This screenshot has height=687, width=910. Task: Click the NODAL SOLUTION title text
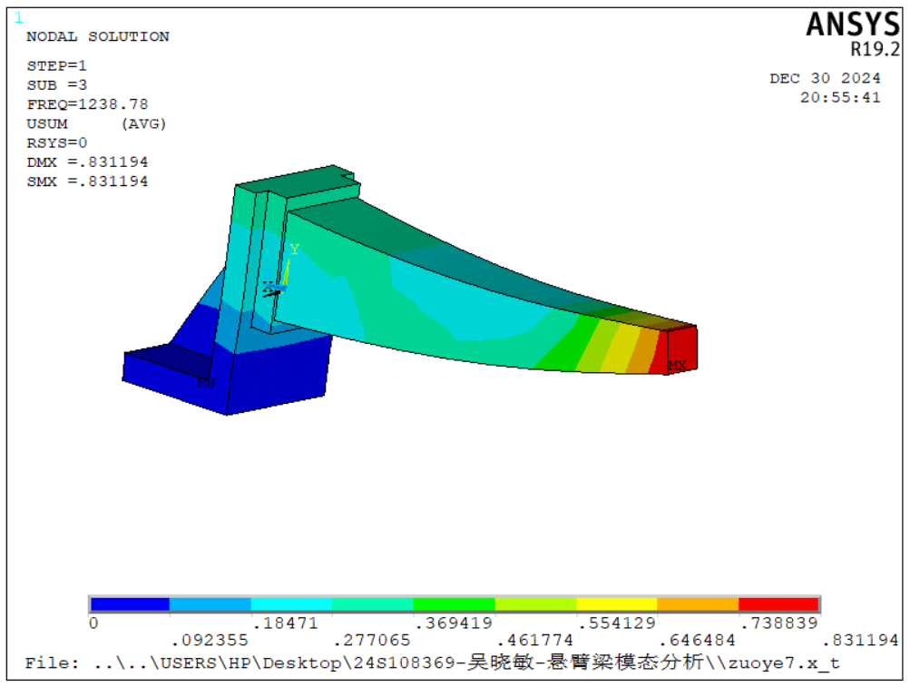click(97, 36)
